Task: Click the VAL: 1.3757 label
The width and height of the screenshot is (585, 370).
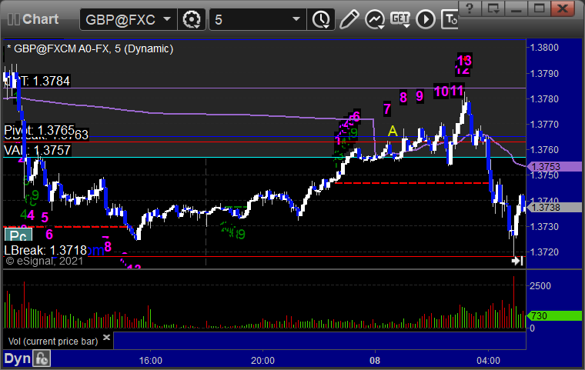Action: coord(37,150)
